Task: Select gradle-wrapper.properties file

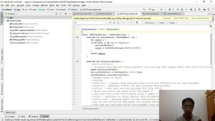Action: tap(29, 30)
